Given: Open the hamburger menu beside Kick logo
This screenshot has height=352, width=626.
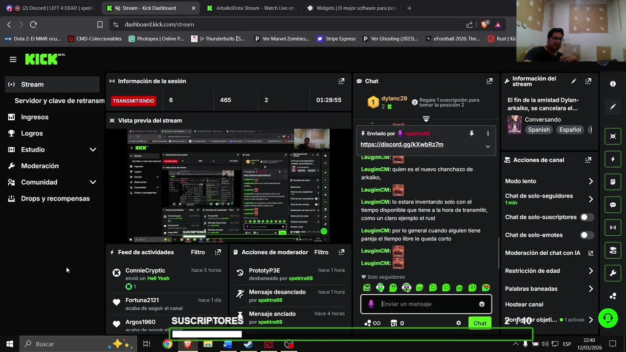Looking at the screenshot, I should [x=13, y=60].
